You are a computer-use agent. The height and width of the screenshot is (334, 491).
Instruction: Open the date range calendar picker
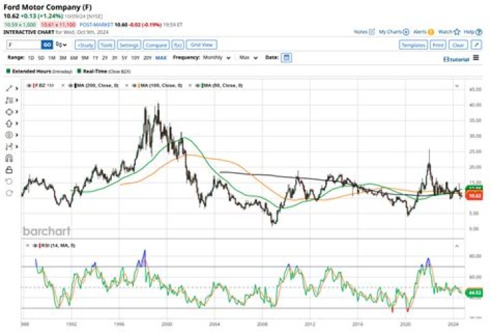tap(286, 57)
